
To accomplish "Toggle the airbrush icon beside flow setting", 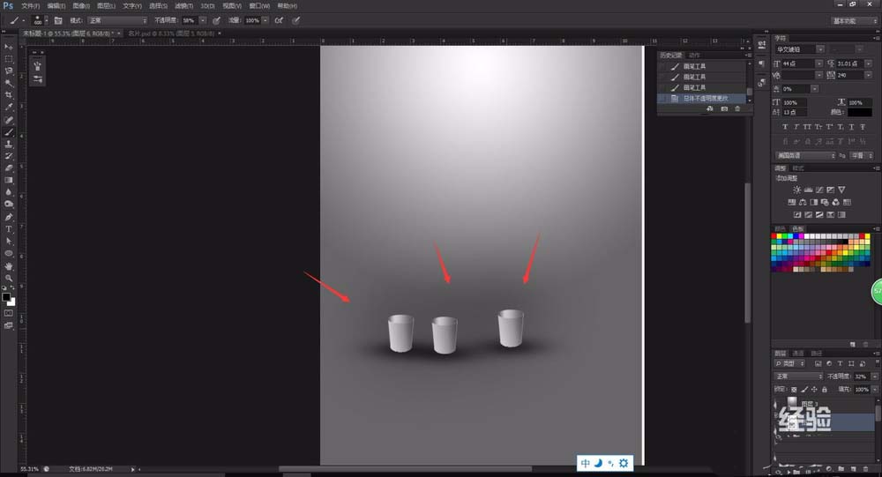I will pos(279,20).
